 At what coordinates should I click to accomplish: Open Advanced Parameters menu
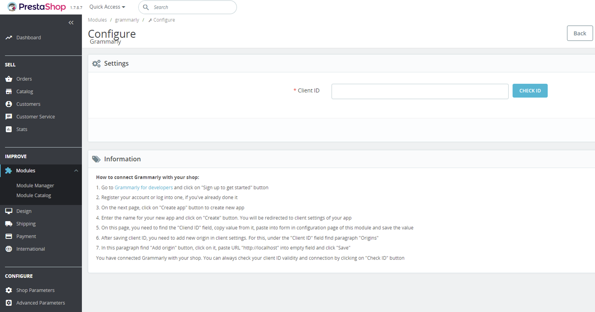[41, 303]
